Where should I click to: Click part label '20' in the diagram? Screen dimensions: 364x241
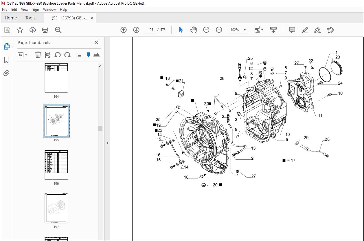click(215, 185)
